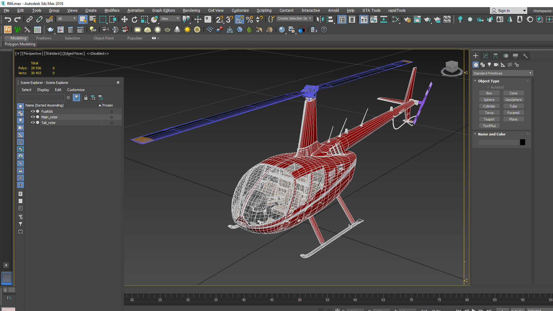This screenshot has height=311, width=553.
Task: Click the Scene Explorer search field
Action: pos(41,98)
